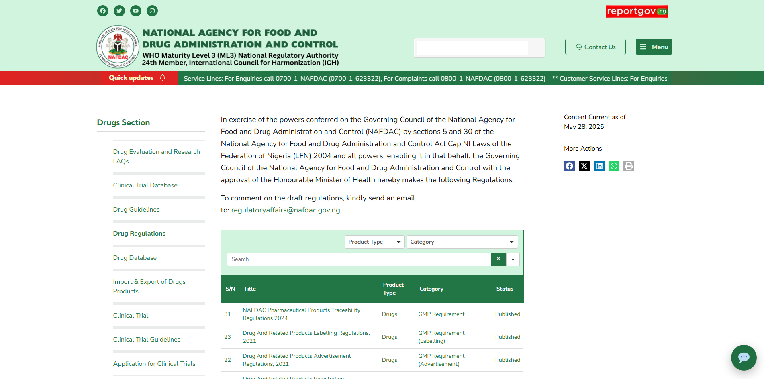Click the Contact Us button
The height and width of the screenshot is (379, 764).
click(595, 47)
